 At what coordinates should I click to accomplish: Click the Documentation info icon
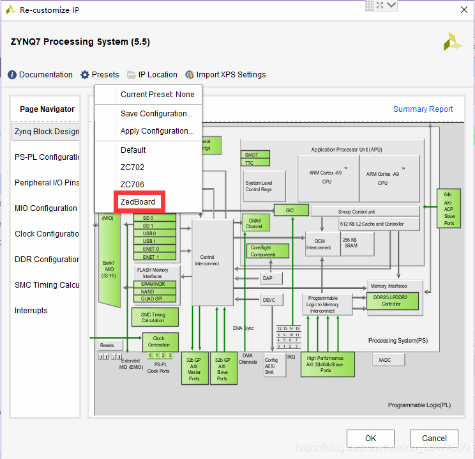[12, 75]
